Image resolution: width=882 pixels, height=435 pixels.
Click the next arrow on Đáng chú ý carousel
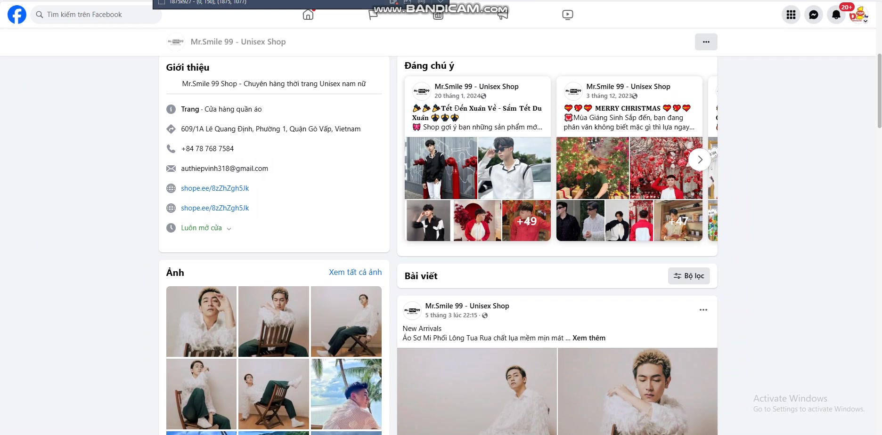[700, 160]
